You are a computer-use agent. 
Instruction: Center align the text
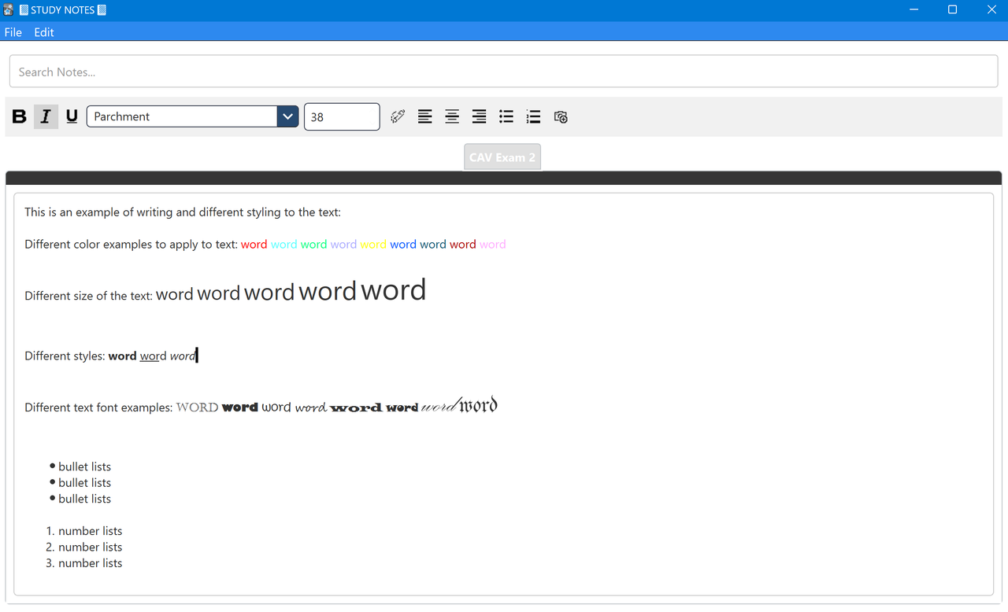451,116
